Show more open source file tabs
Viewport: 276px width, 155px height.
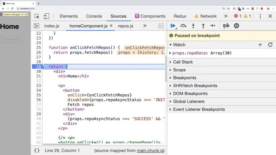coord(145,26)
